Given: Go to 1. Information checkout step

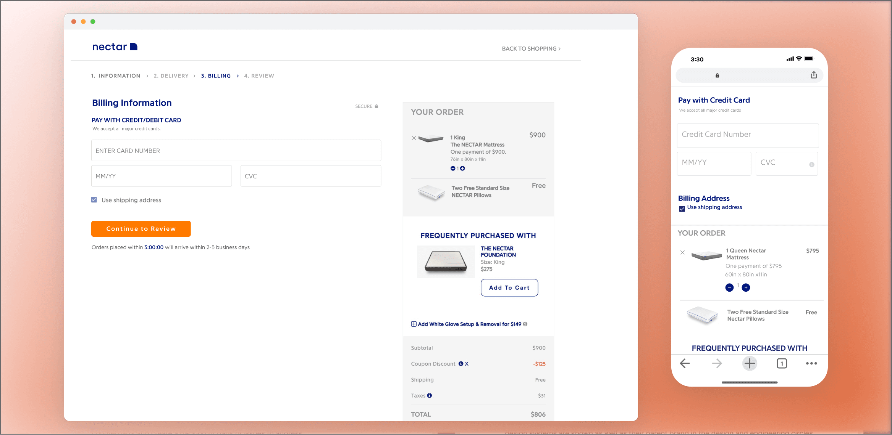Looking at the screenshot, I should click(116, 76).
